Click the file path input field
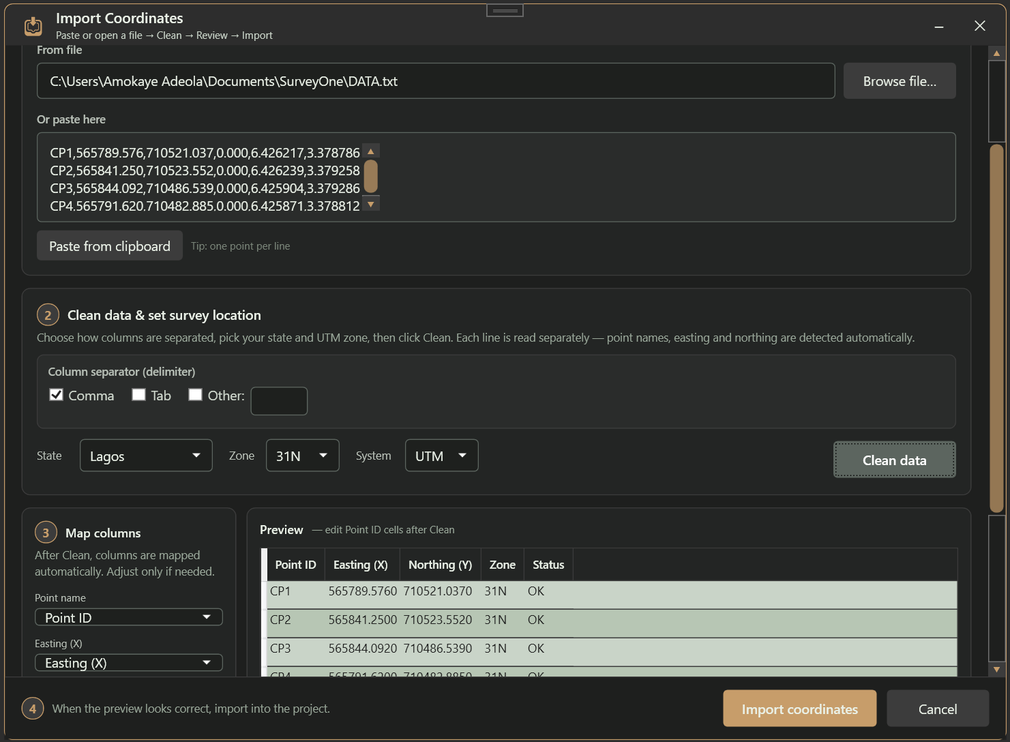The image size is (1010, 742). click(436, 81)
